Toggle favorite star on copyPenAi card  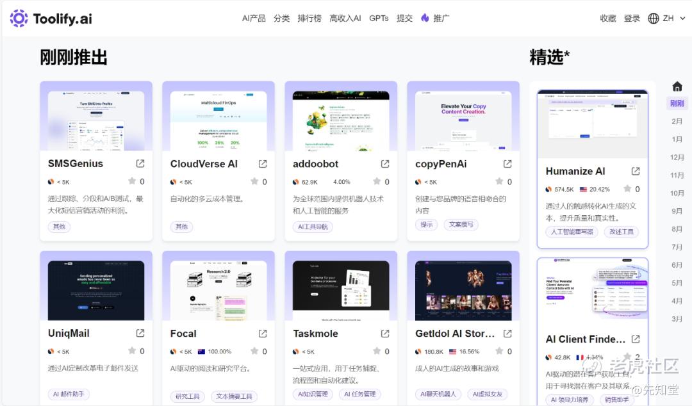tap(499, 181)
